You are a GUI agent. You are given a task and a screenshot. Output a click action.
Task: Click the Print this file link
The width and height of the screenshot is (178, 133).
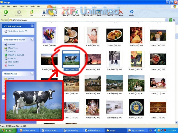(13, 62)
